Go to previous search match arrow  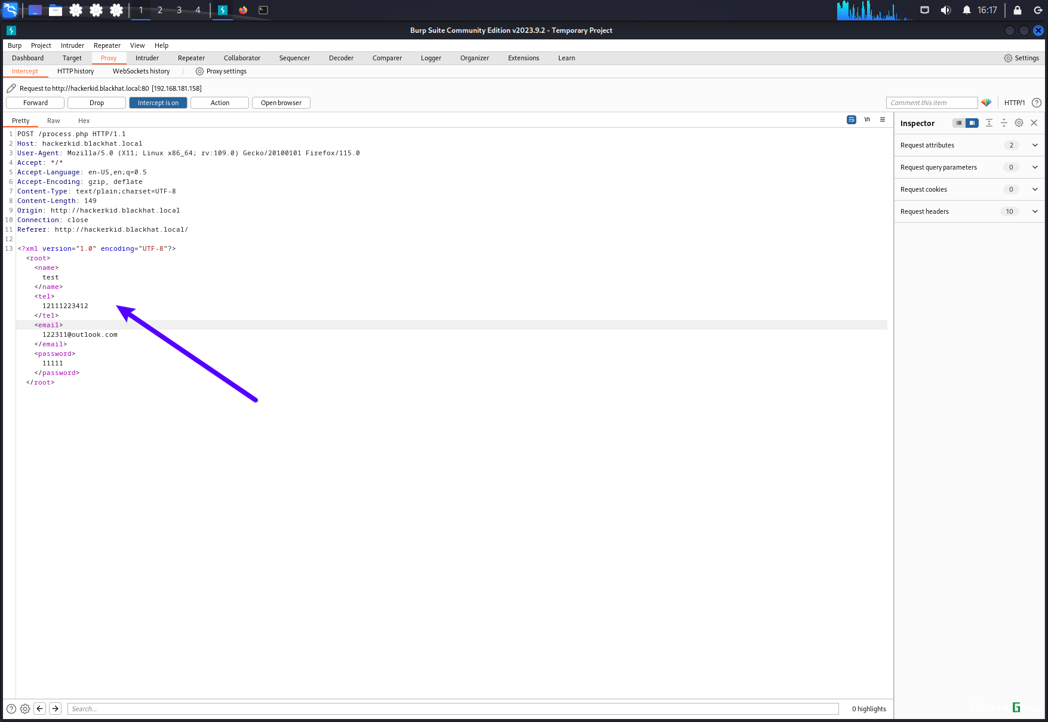[x=40, y=709]
